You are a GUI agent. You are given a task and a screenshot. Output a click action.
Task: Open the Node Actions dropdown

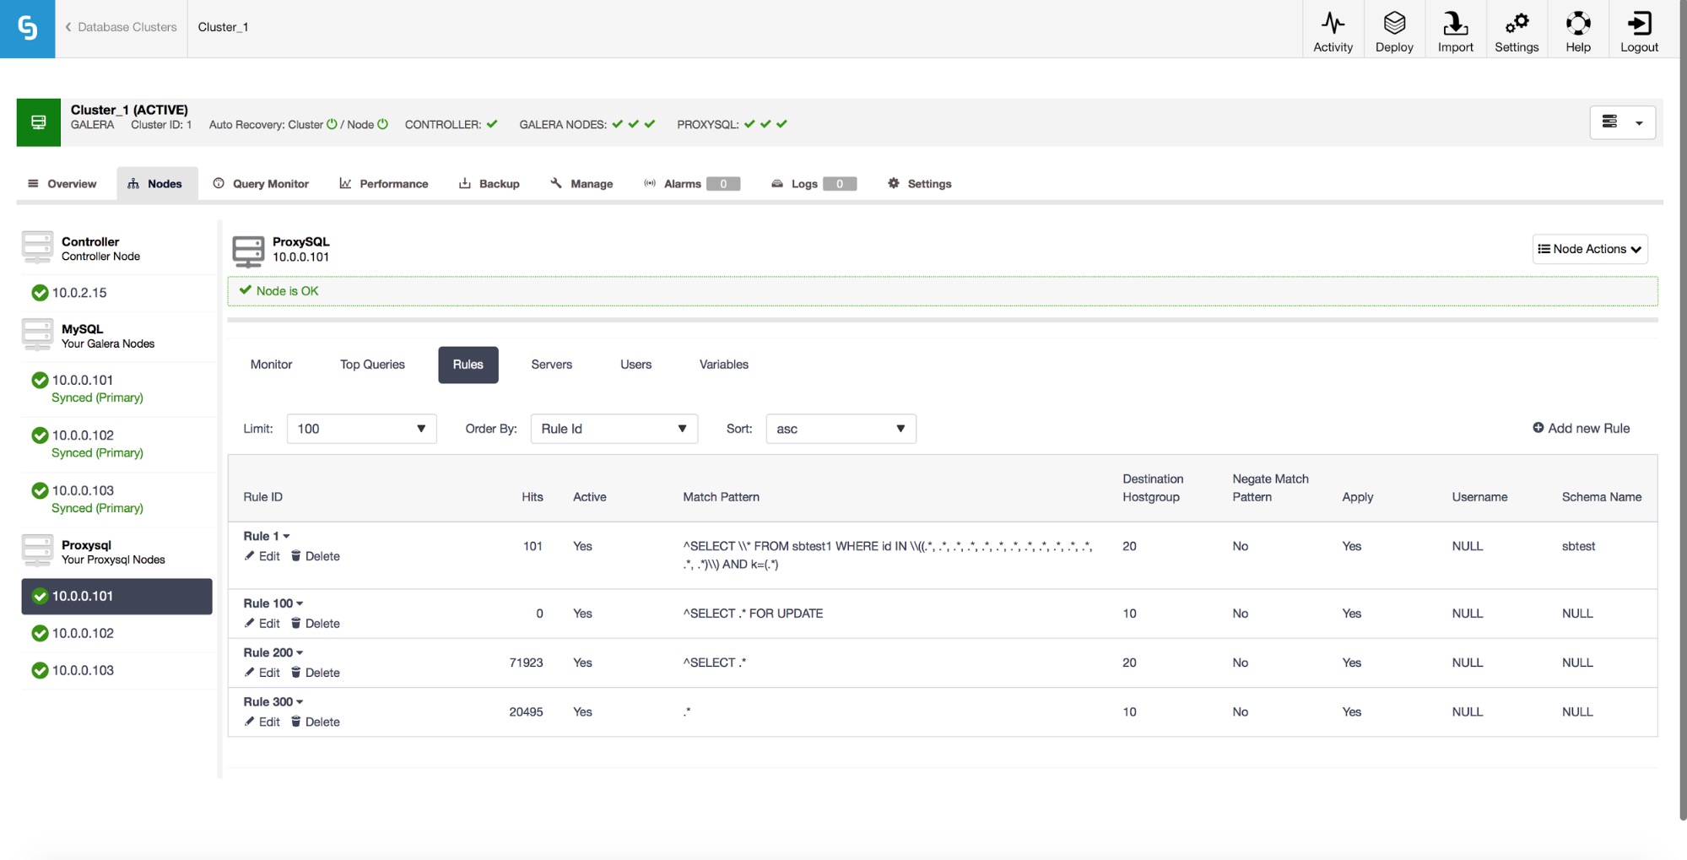click(x=1590, y=249)
